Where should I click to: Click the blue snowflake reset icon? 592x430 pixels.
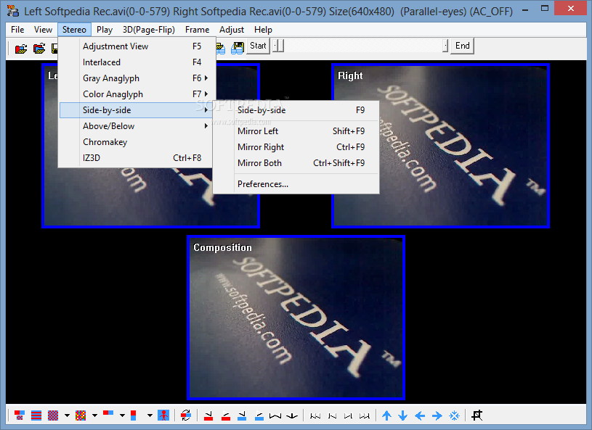(454, 415)
